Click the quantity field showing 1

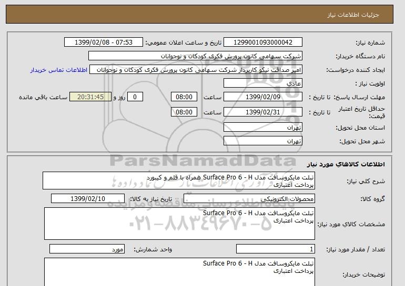(276, 249)
